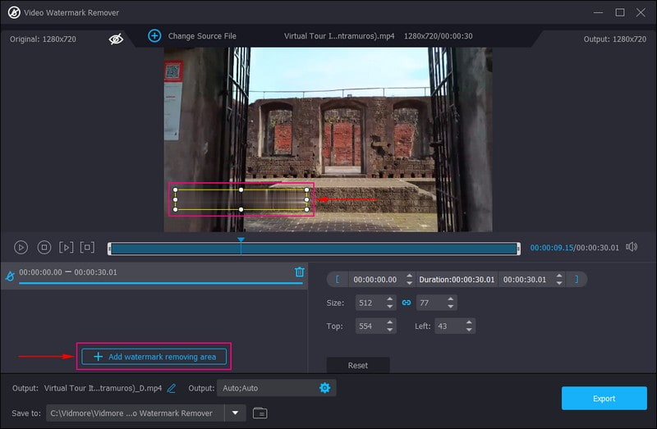Stop video playback
This screenshot has width=657, height=429.
(x=44, y=247)
